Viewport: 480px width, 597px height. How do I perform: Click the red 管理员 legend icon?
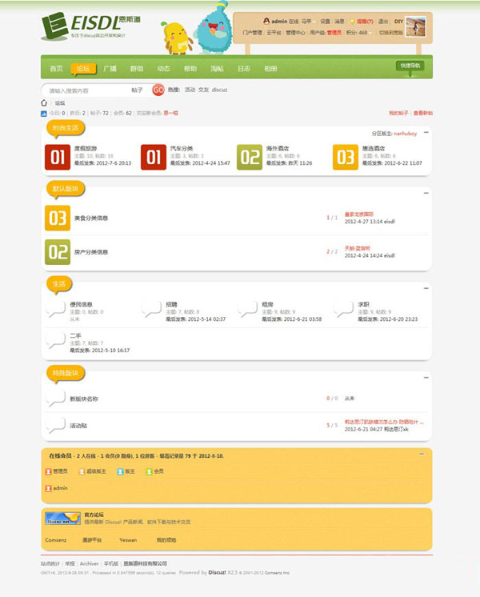pyautogui.click(x=48, y=471)
